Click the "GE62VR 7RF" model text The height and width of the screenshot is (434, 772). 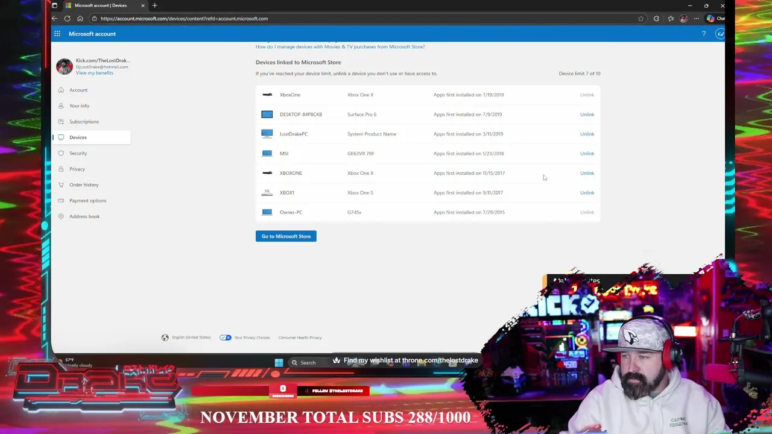(x=361, y=153)
